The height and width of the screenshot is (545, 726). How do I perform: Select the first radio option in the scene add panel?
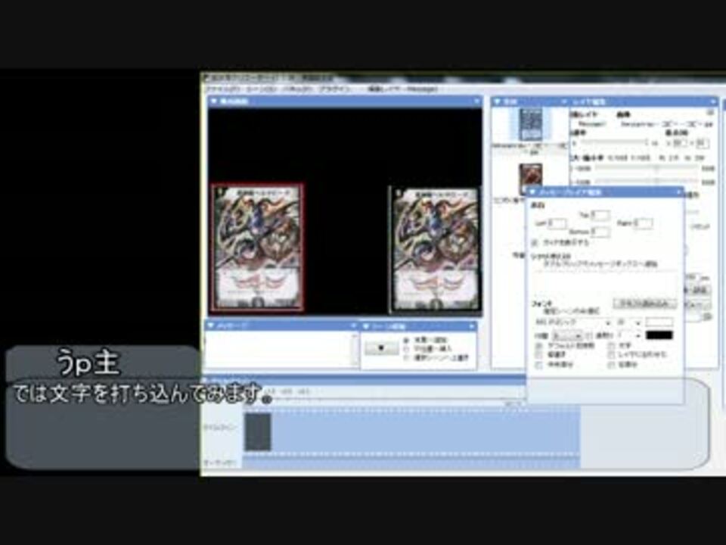click(407, 340)
